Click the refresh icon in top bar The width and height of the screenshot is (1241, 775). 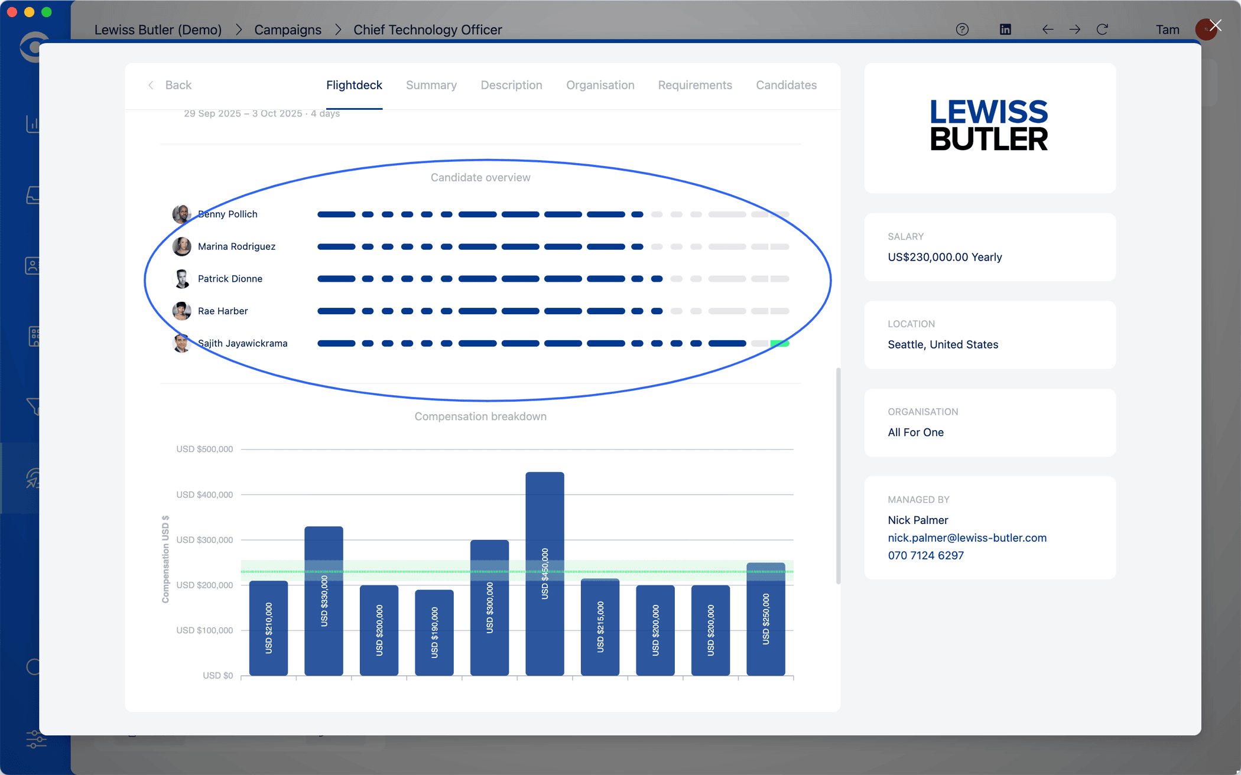click(1102, 30)
